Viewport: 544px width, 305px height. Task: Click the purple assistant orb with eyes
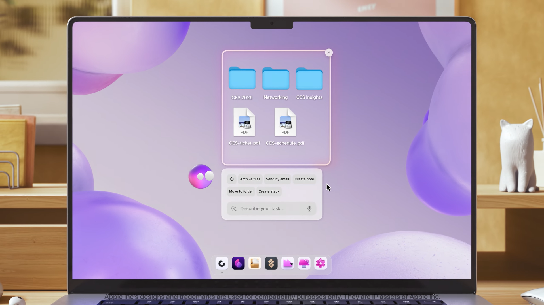(x=201, y=176)
